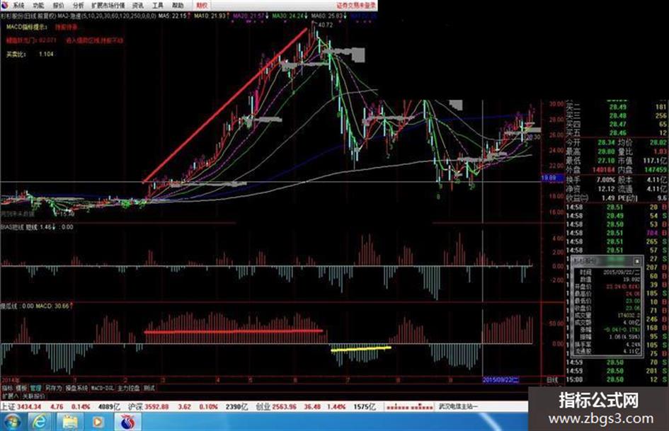
Task: Click the 15:00 28.50 trade row
Action: point(617,379)
